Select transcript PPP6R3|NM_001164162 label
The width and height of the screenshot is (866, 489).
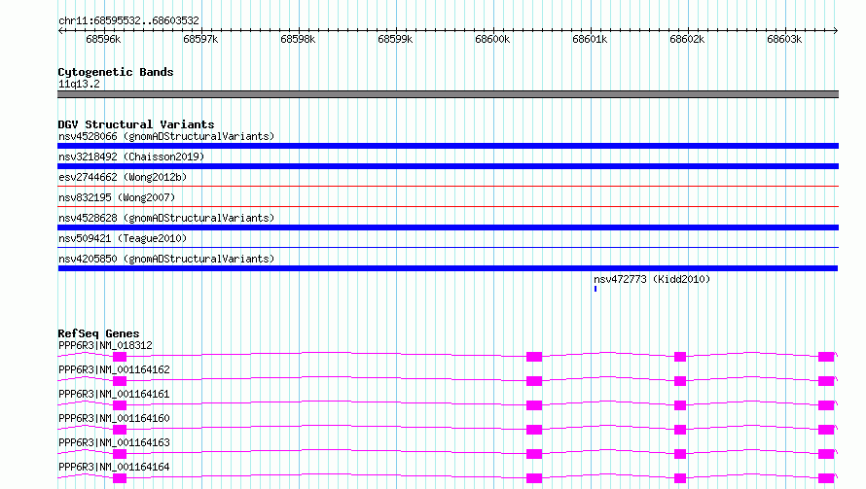click(x=114, y=369)
